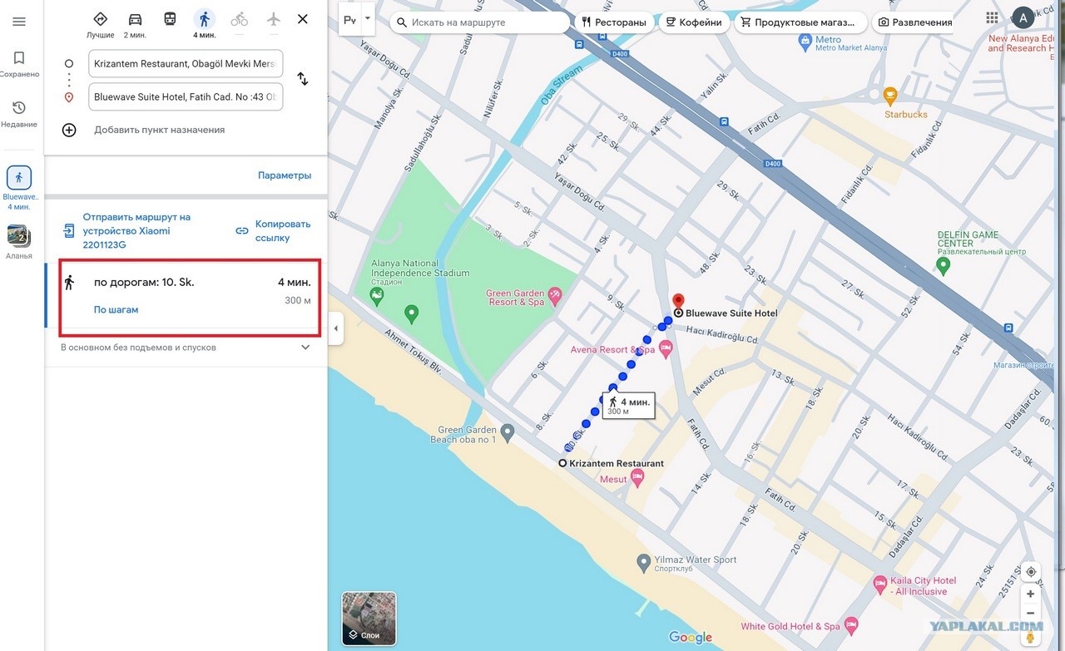Select the Yilmaz Water Sport marker
The image size is (1065, 651).
click(643, 564)
